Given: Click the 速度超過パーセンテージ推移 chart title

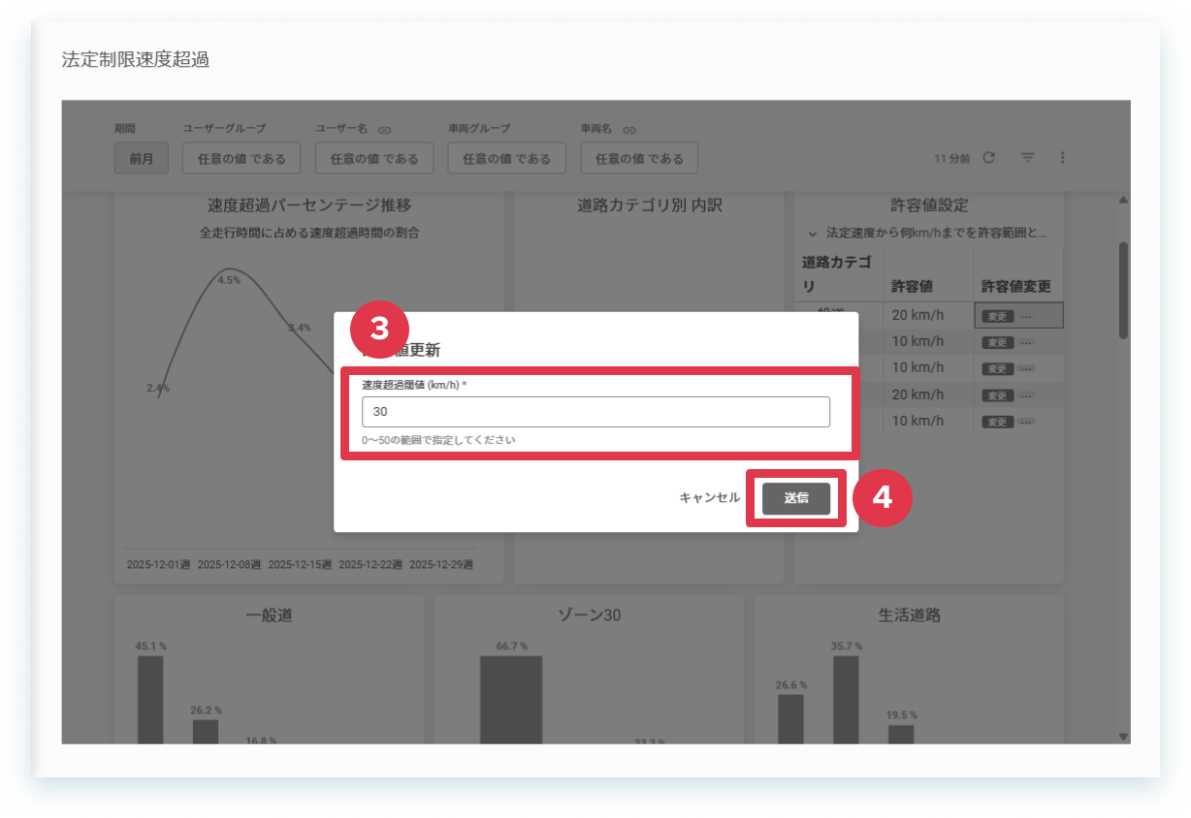Looking at the screenshot, I should click(309, 205).
